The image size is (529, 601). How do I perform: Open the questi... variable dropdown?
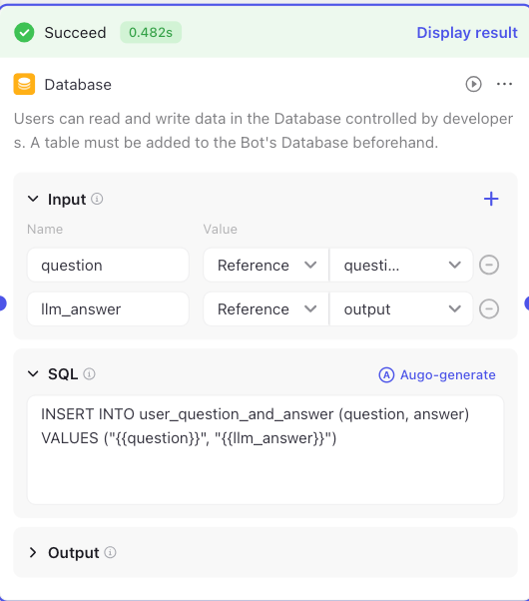(401, 265)
